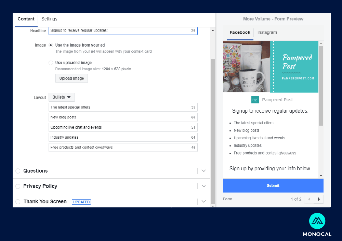The image size is (342, 241).
Task: Click the Pampered Post page logo icon
Action: point(255,100)
